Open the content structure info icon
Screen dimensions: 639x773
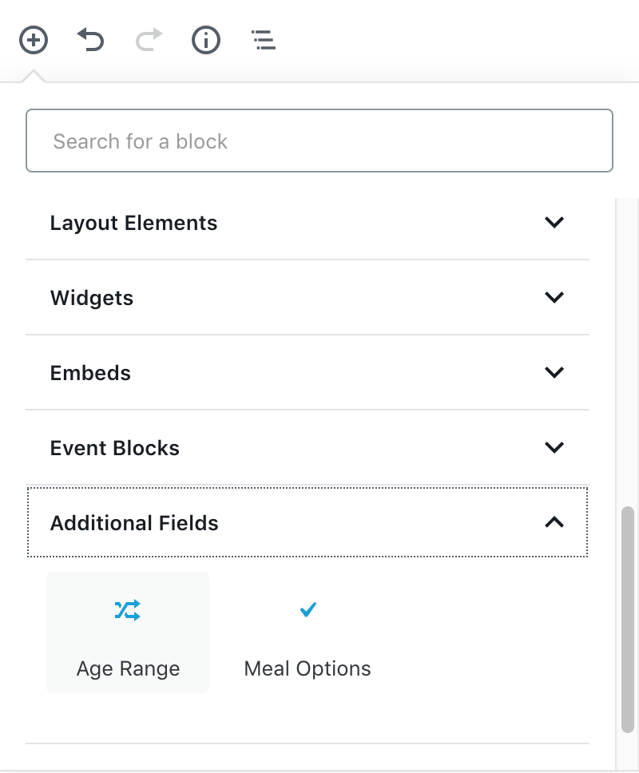206,39
